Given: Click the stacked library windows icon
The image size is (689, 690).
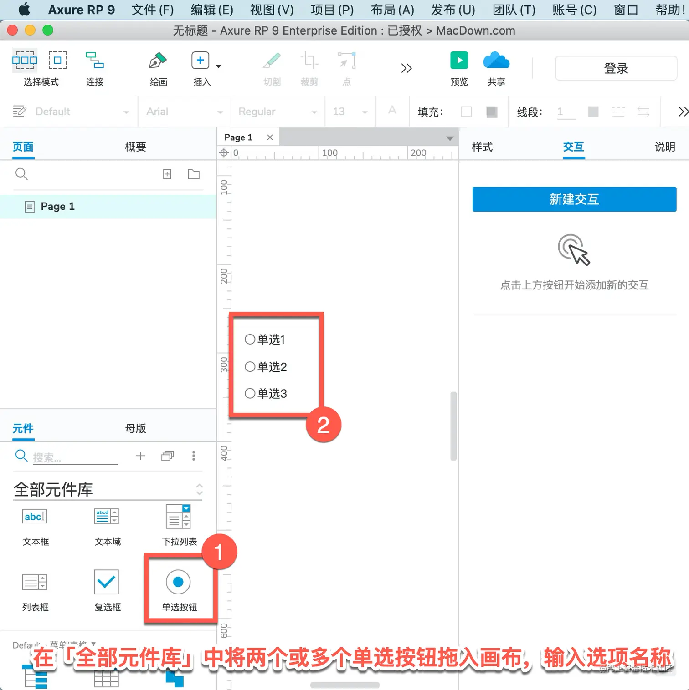Looking at the screenshot, I should (168, 456).
